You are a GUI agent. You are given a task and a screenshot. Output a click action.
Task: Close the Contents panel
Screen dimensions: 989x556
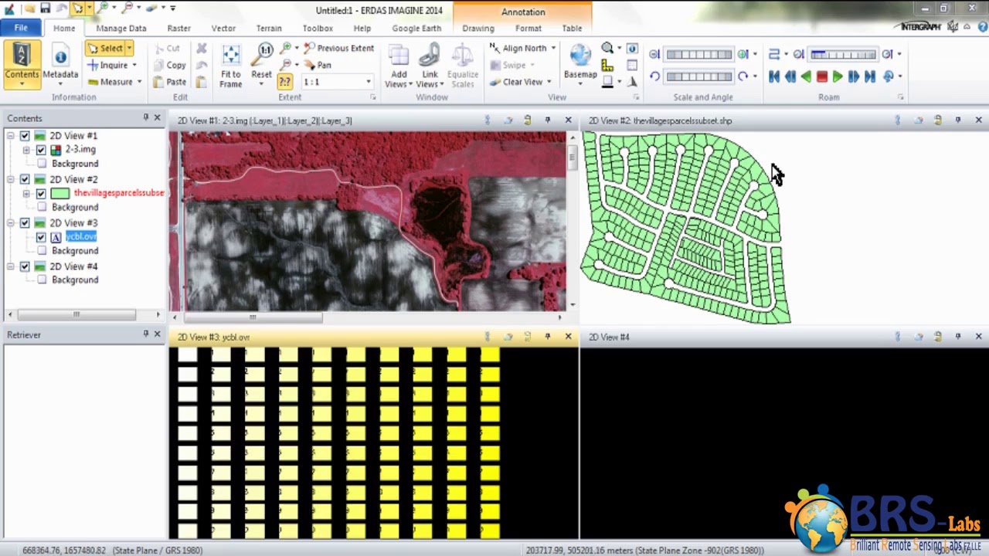point(157,117)
